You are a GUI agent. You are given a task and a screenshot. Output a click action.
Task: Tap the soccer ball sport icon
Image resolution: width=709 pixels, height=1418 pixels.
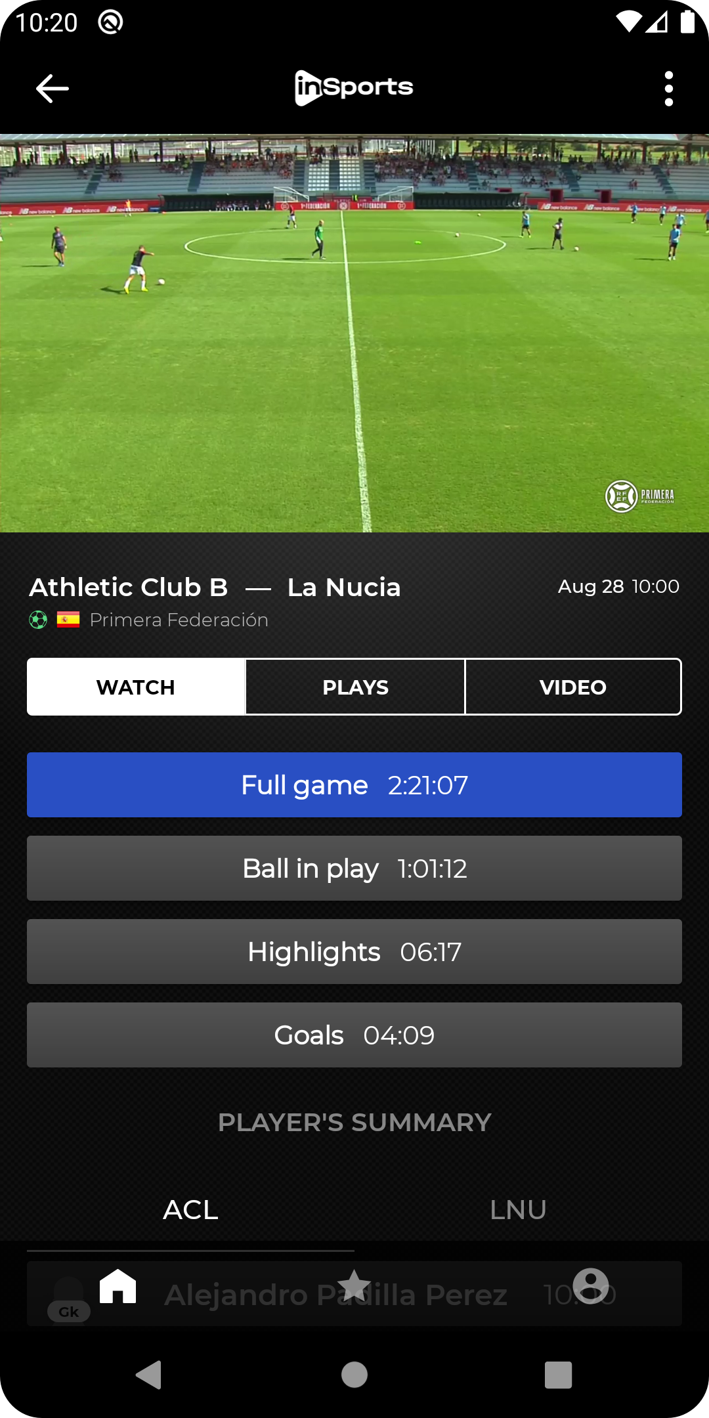(38, 620)
